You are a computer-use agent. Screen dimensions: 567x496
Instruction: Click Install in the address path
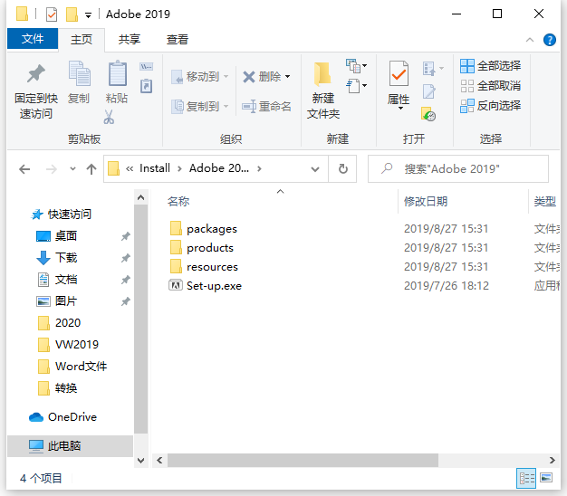coord(155,168)
